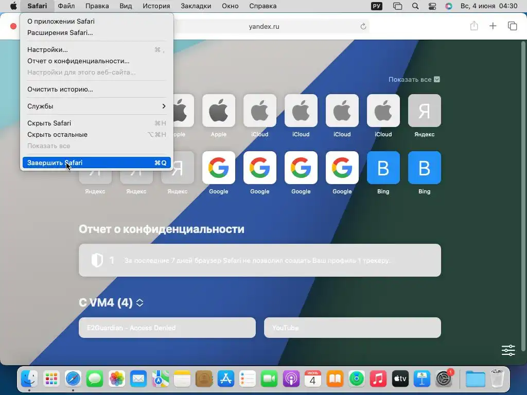Open App Store from the Dock
Screen dimensions: 527x395
[x=226, y=379]
